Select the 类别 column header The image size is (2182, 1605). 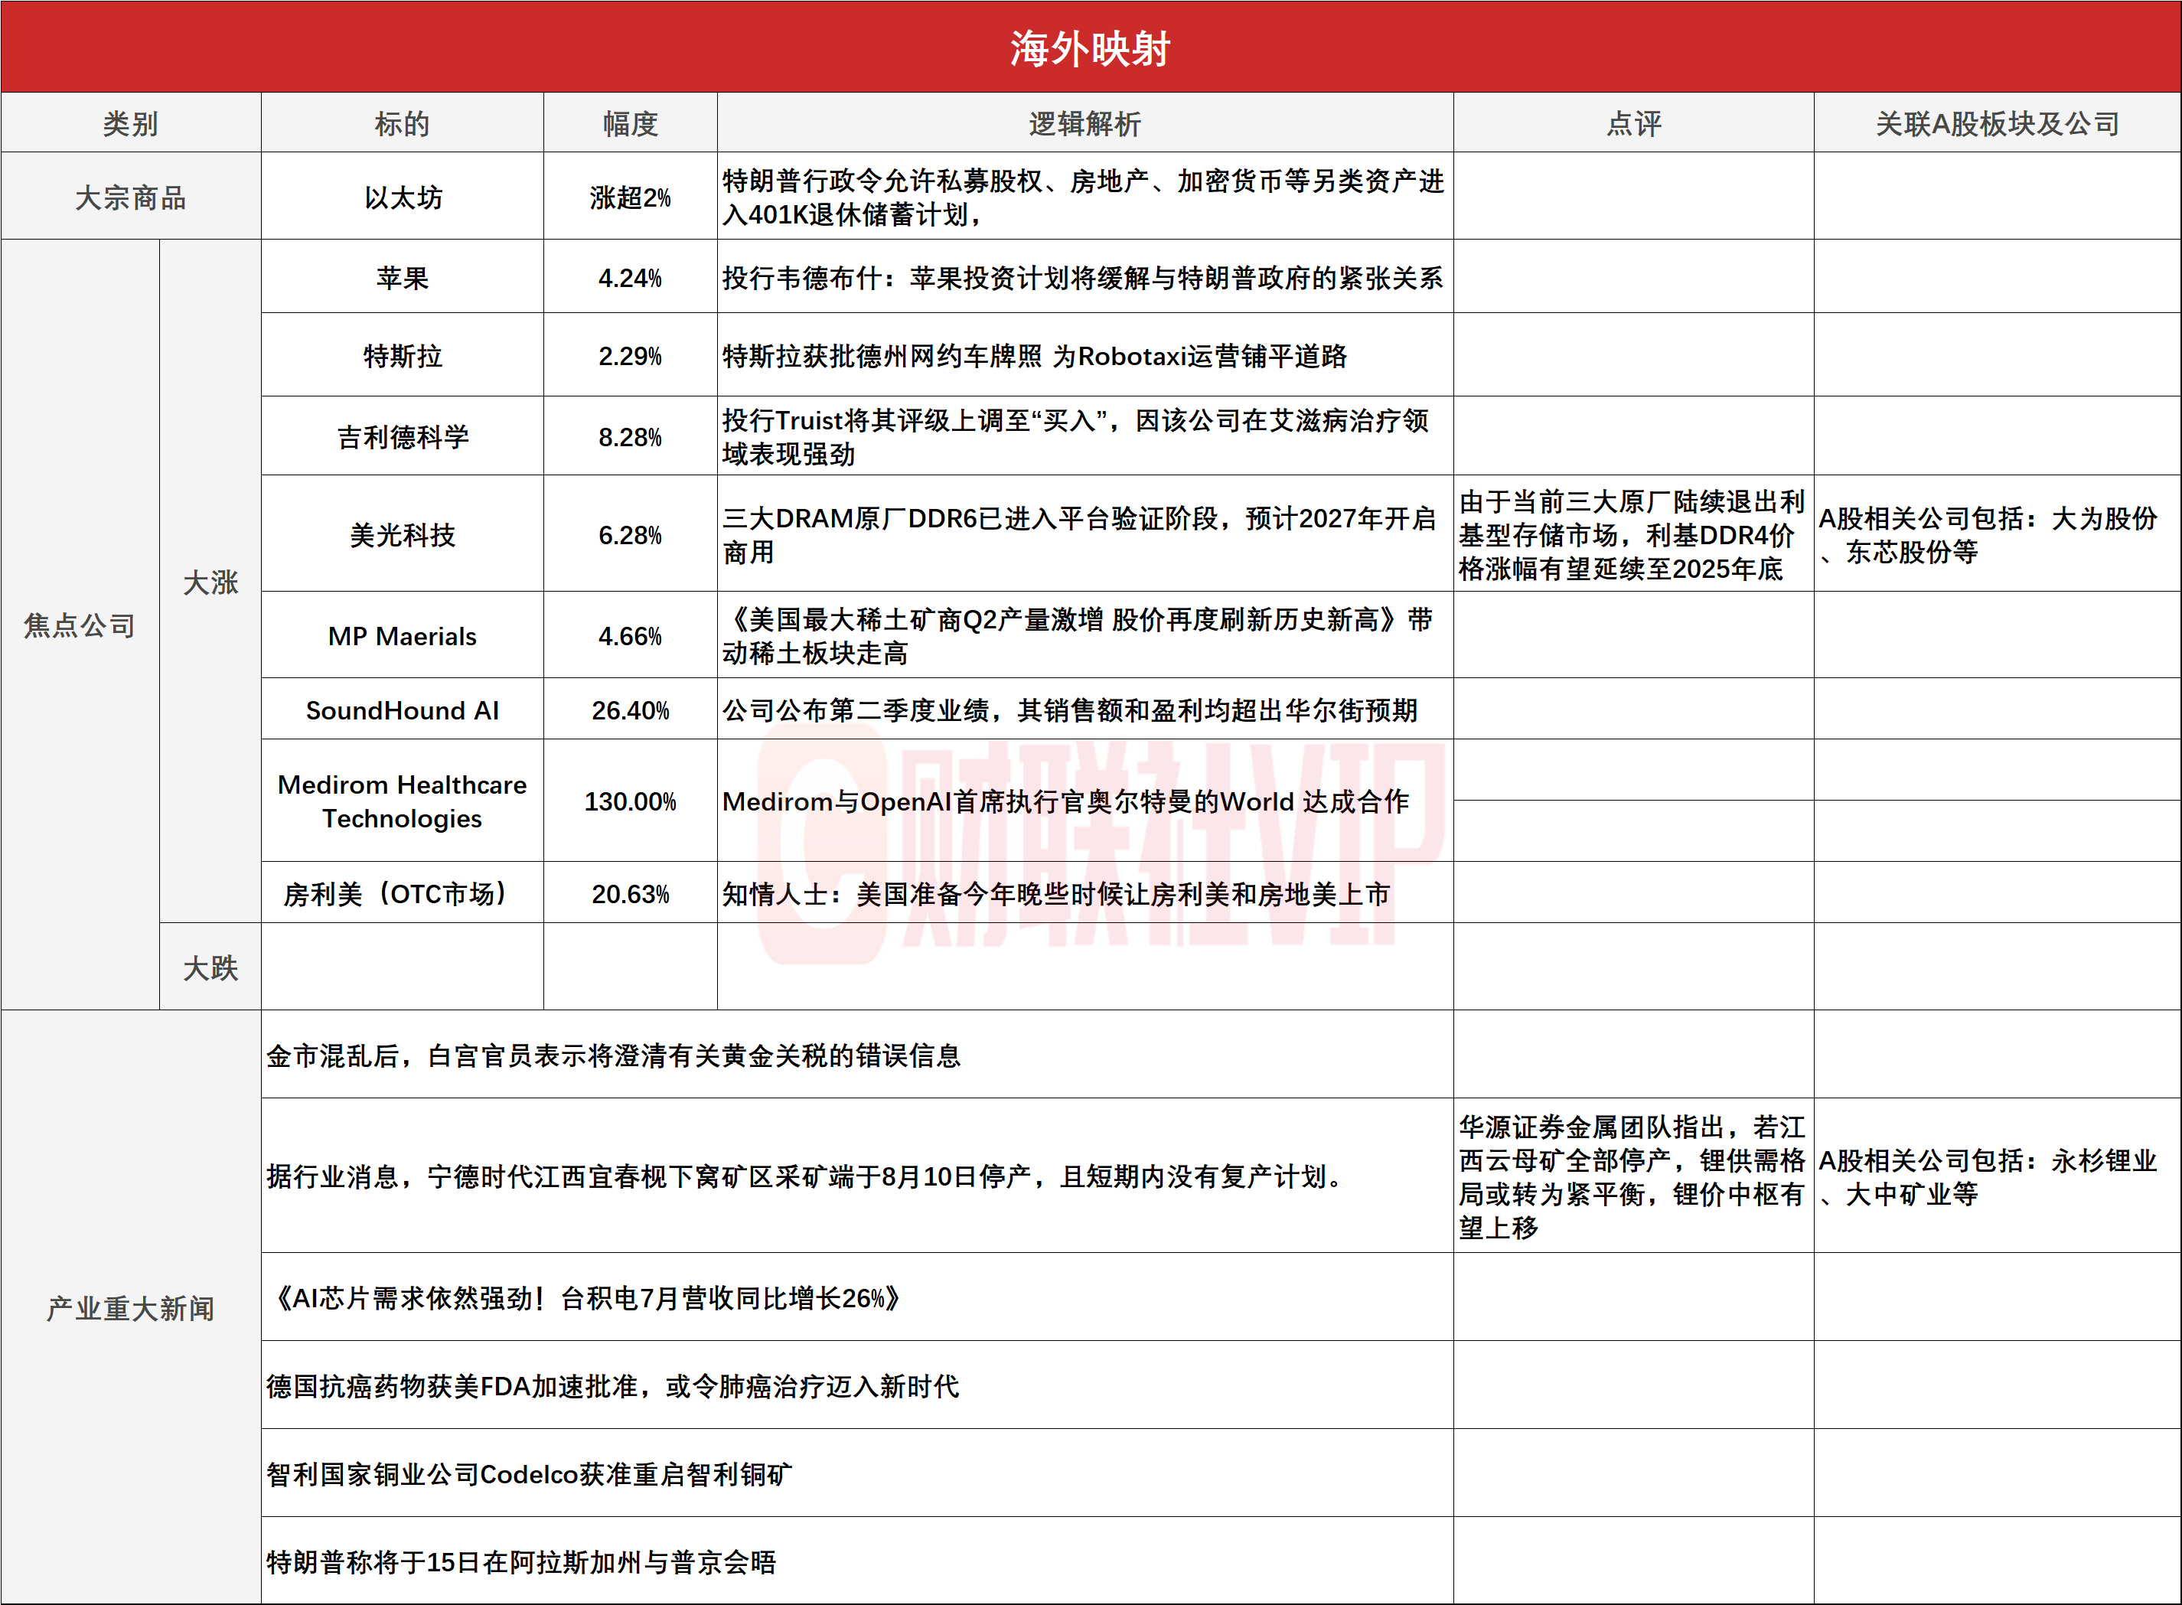[x=130, y=123]
